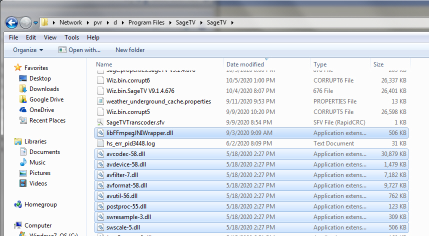Open the Organize dropdown

[x=28, y=50]
